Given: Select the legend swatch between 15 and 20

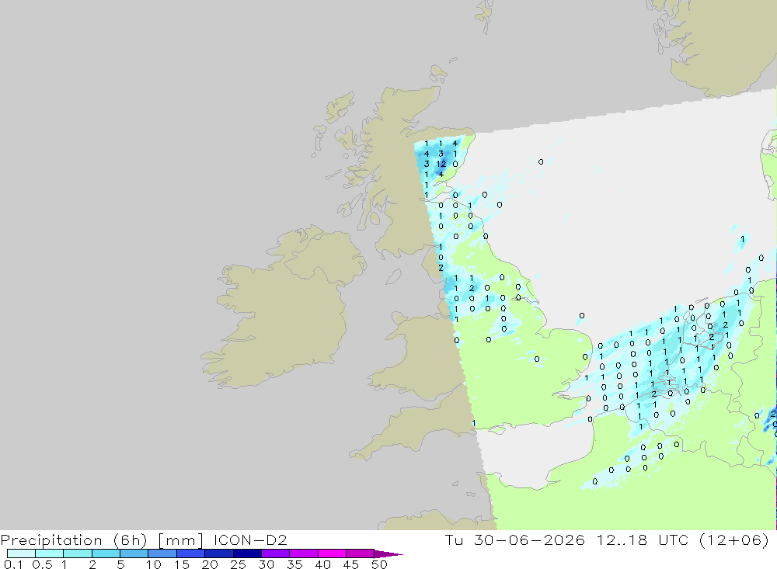Looking at the screenshot, I should [191, 553].
